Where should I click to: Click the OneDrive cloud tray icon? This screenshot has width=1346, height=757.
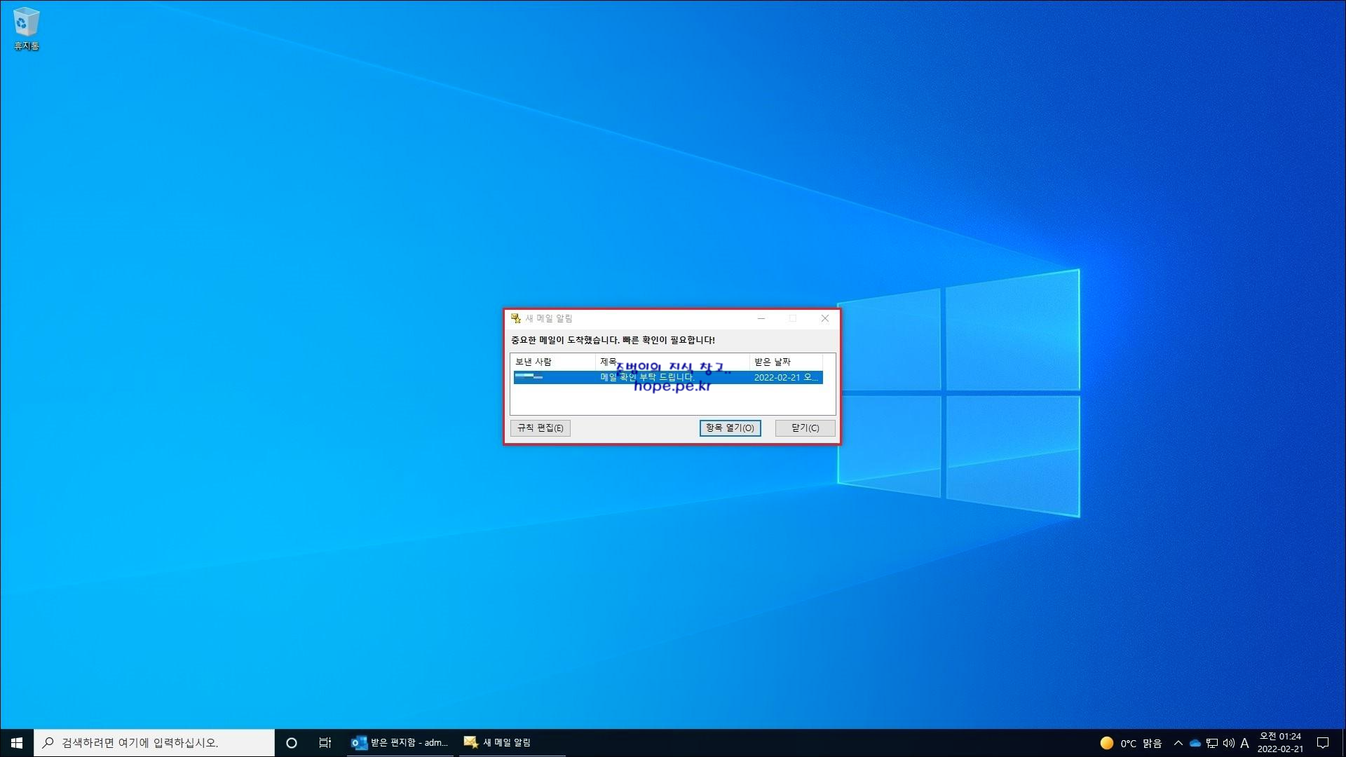(x=1195, y=743)
